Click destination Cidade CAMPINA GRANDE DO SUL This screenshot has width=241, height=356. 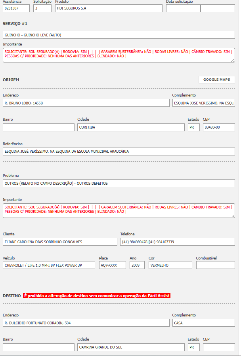[131, 347]
